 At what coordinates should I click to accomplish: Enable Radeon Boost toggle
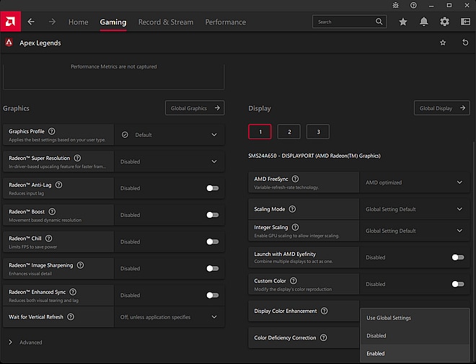pyautogui.click(x=213, y=215)
